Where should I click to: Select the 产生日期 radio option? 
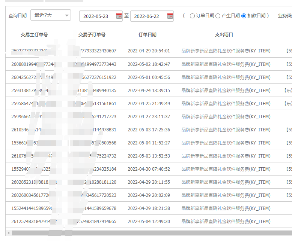point(218,16)
